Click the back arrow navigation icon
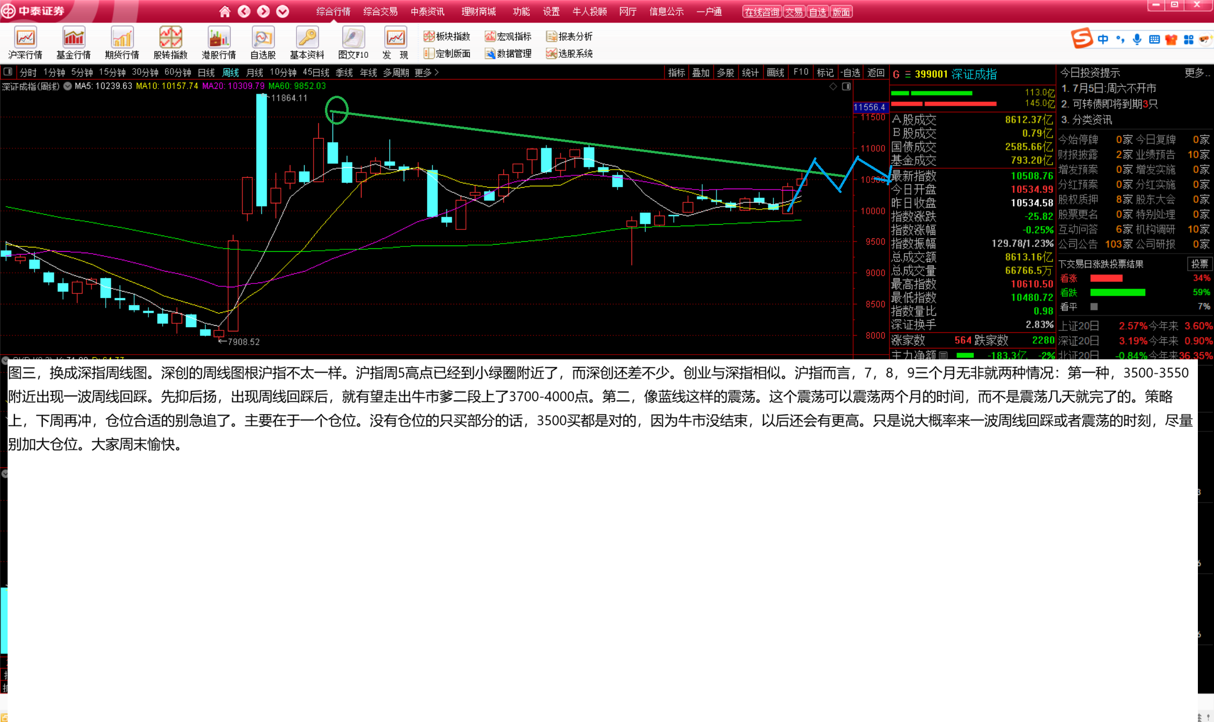 [244, 11]
